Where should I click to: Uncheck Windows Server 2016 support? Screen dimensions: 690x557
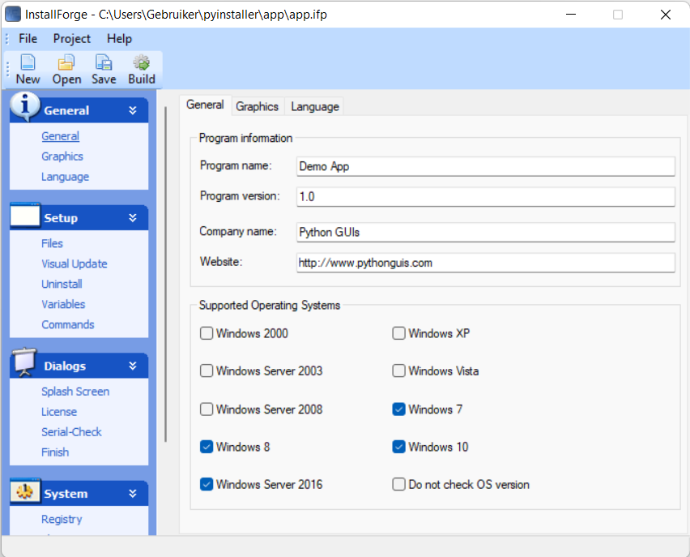coord(207,484)
